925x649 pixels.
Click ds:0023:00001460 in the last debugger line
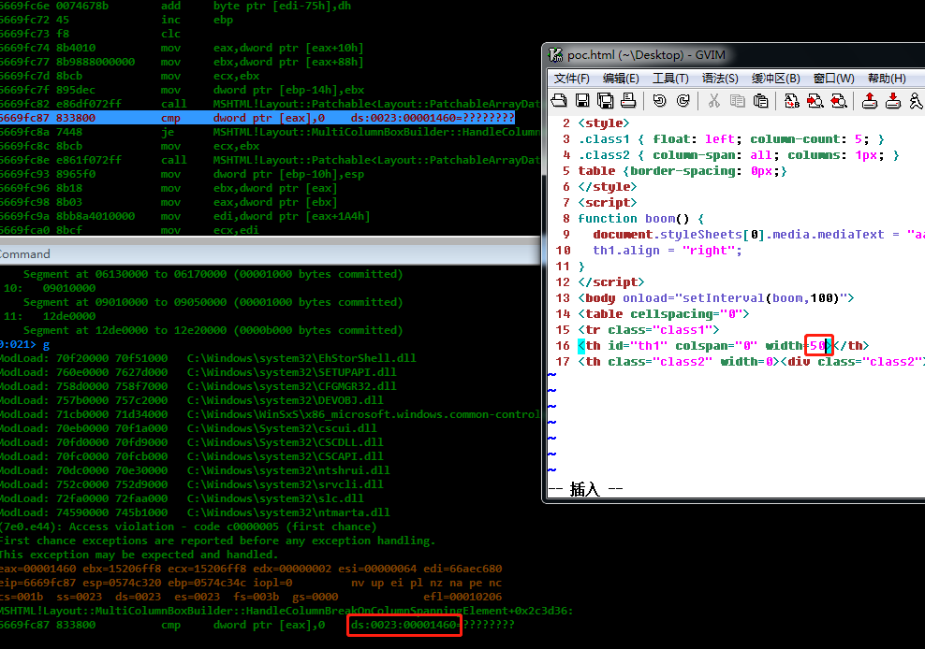404,625
